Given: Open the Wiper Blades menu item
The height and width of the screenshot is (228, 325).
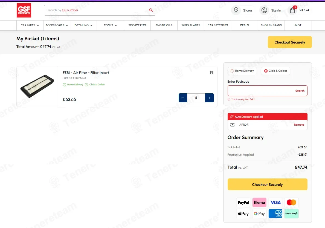Looking at the screenshot, I should coord(191,25).
